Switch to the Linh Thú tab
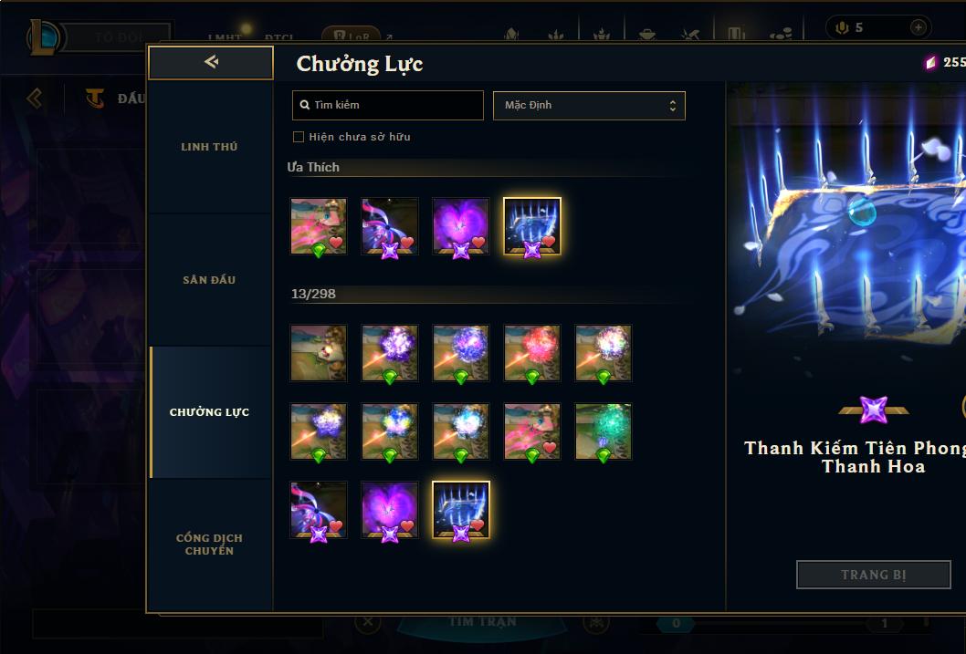 [x=209, y=147]
